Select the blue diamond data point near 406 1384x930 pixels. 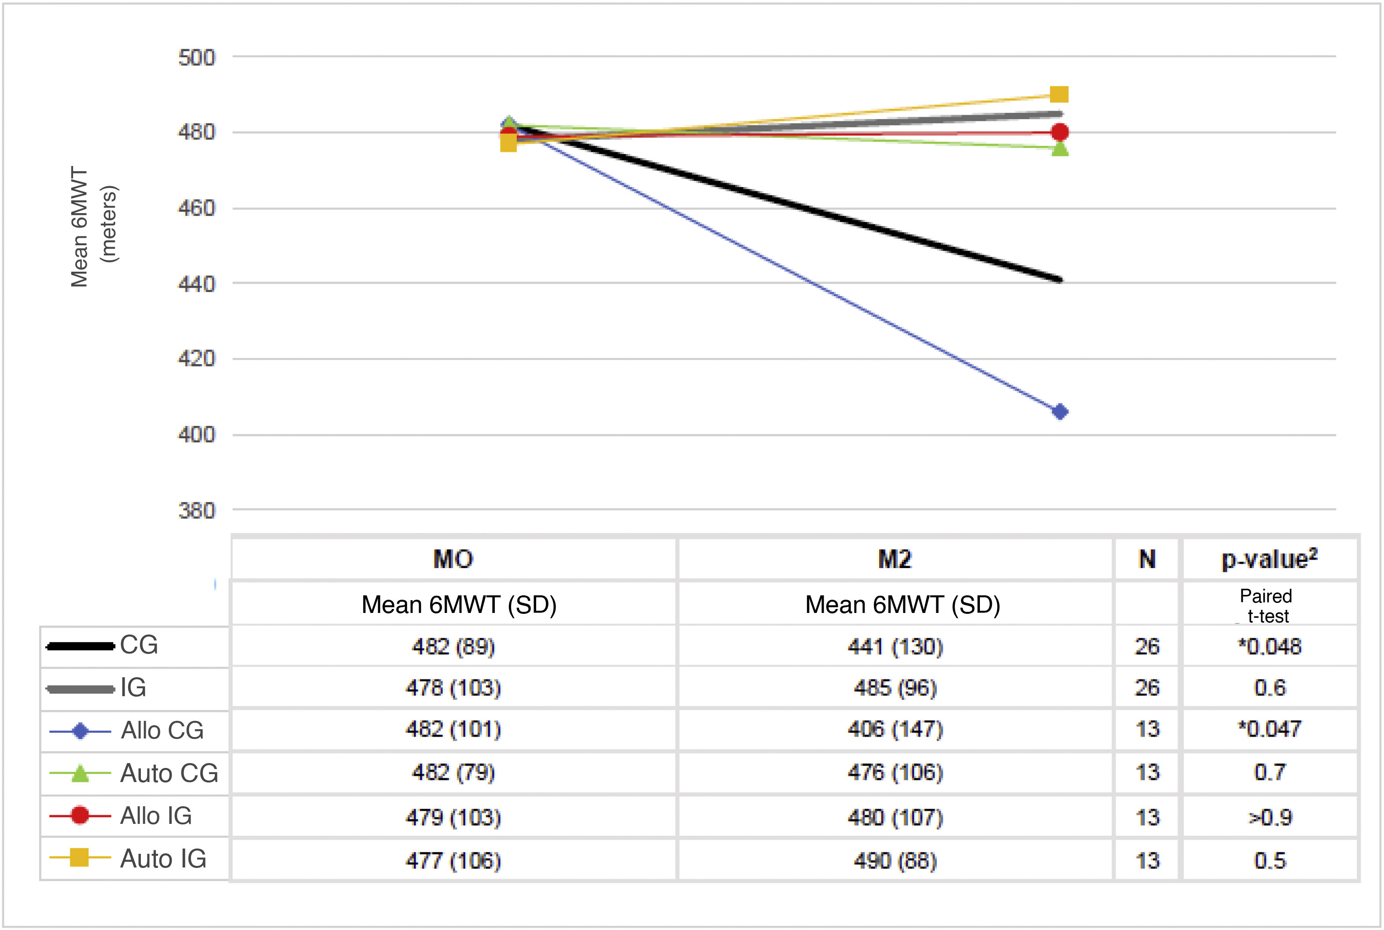pos(1059,412)
